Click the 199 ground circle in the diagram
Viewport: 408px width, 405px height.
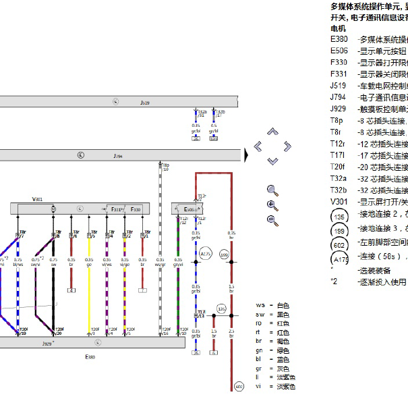[x=225, y=254]
